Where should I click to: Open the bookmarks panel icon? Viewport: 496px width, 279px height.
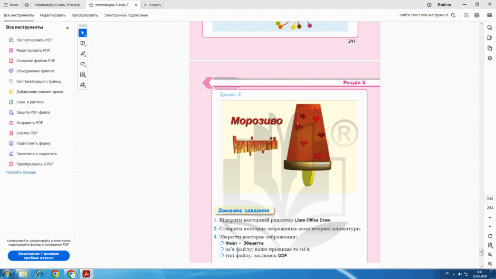coord(490,38)
